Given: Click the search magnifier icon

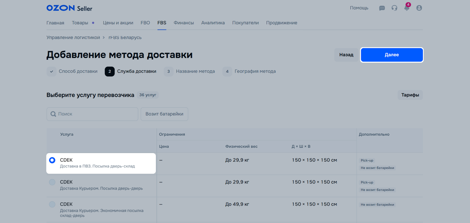Looking at the screenshot, I should pos(53,114).
